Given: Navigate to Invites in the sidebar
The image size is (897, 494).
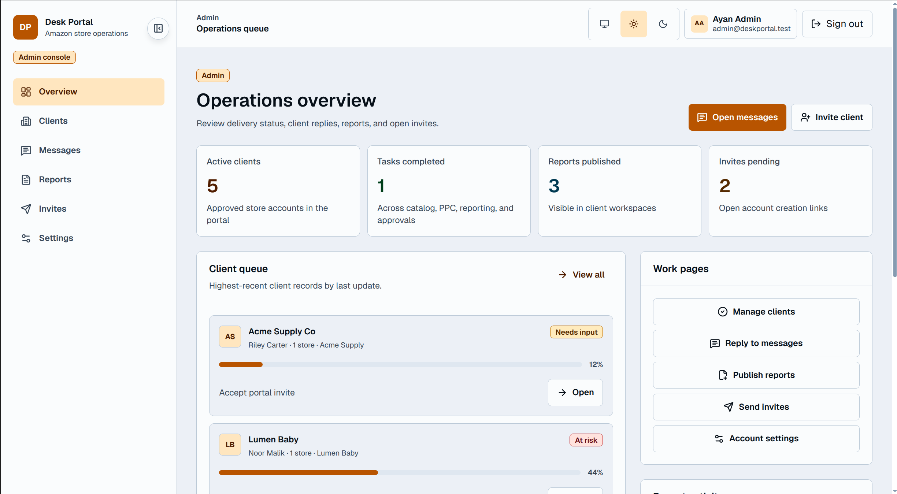Looking at the screenshot, I should click(x=89, y=209).
